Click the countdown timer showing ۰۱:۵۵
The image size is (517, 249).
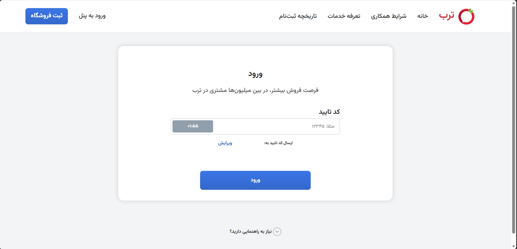coord(193,126)
